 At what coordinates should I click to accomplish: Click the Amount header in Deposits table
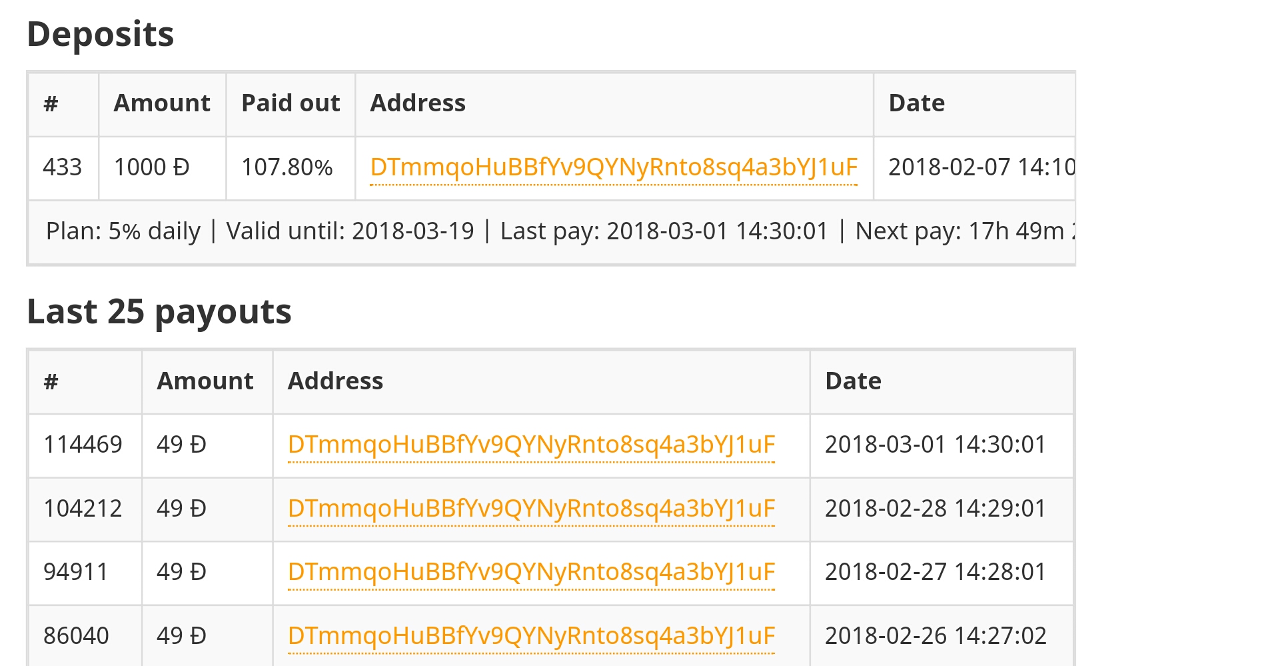tap(162, 103)
